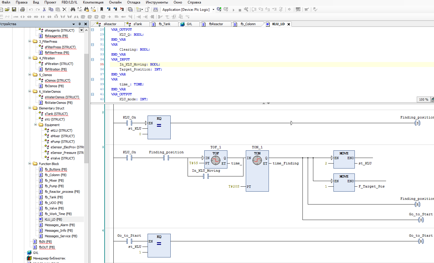Toggle bookmark with the bookmark flag icon
The image size is (434, 263).
[x=102, y=9]
